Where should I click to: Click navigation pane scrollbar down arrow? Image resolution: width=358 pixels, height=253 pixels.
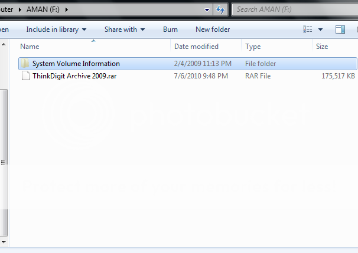[4, 242]
